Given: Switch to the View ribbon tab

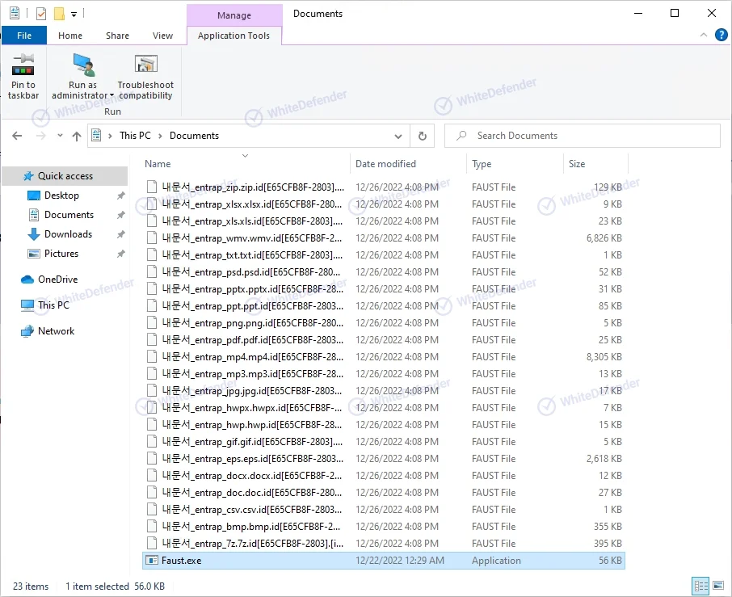Looking at the screenshot, I should coord(162,36).
